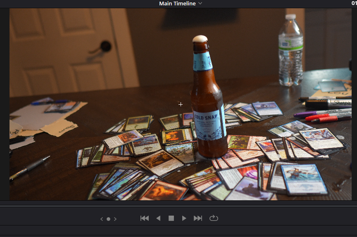
Task: Click the jog dot between arrows
Action: [x=109, y=219]
